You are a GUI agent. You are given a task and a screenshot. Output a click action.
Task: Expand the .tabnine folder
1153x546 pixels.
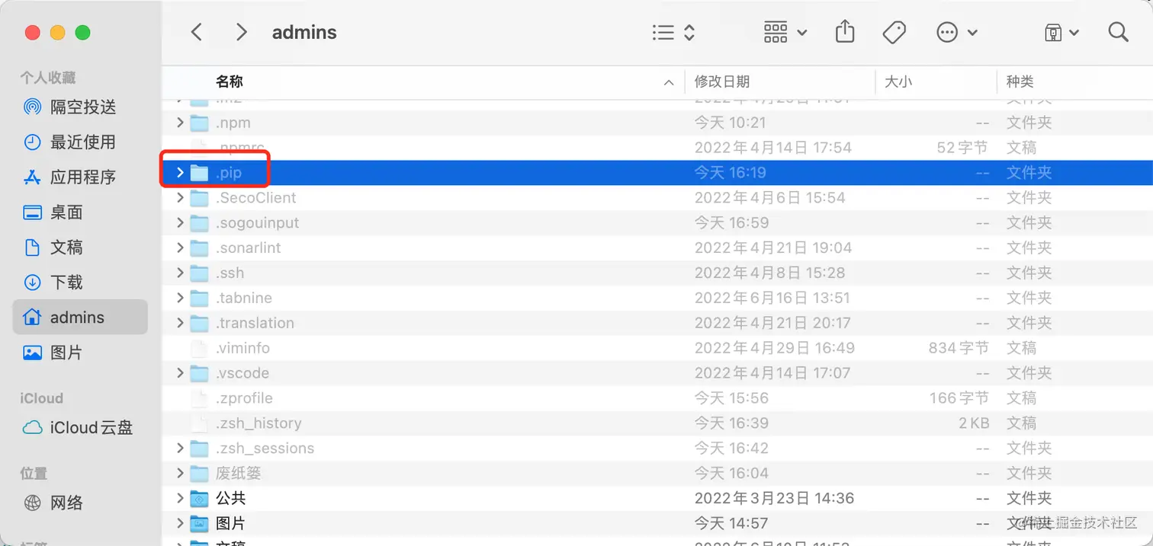(x=180, y=298)
